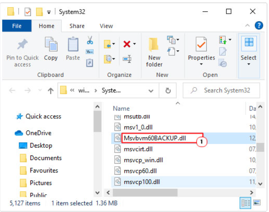Click the Forward navigation arrow
This screenshot has height=212, width=269.
[x=28, y=90]
